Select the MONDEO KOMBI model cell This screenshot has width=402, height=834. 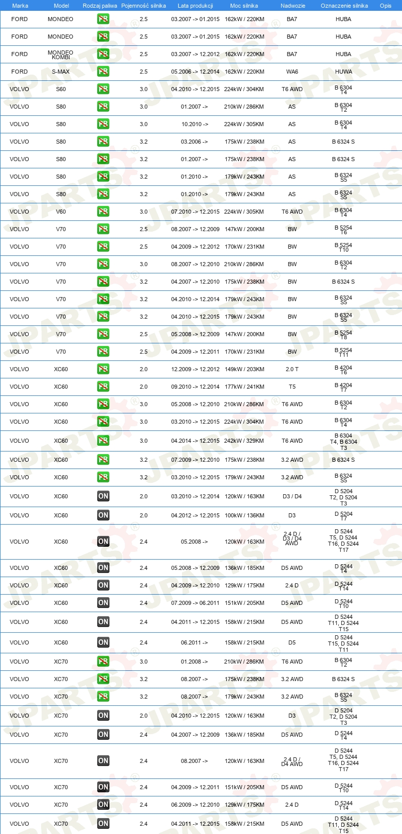coord(61,55)
